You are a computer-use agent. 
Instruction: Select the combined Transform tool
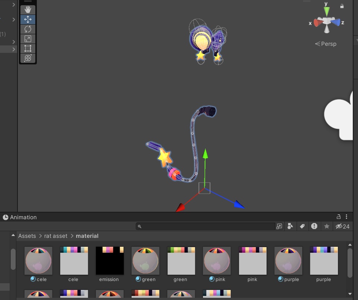28,58
